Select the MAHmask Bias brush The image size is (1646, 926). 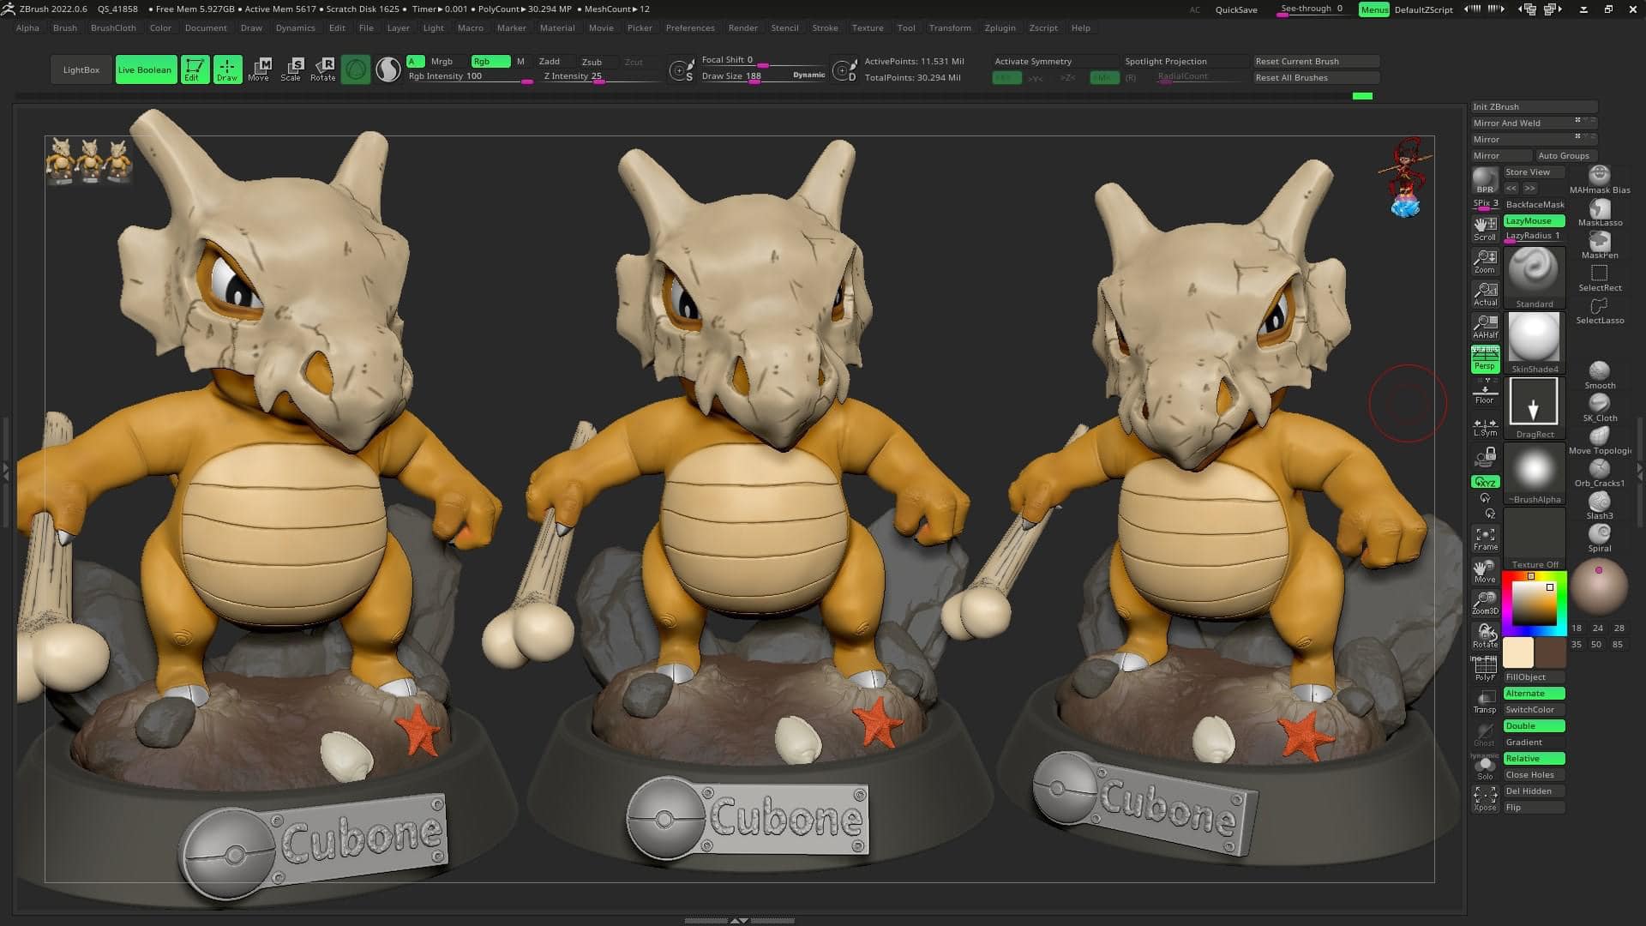[x=1600, y=180]
